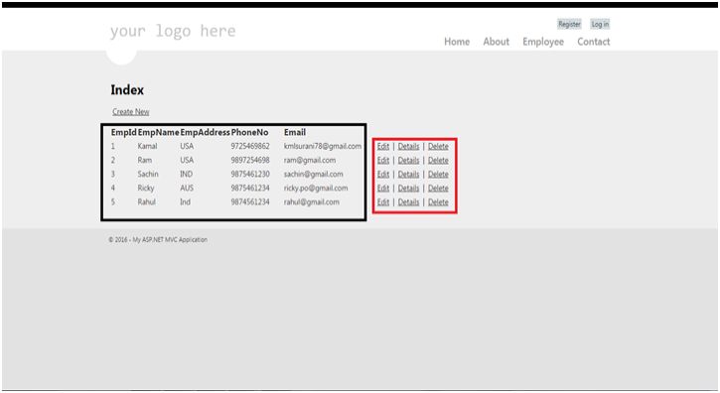The width and height of the screenshot is (720, 393).
Task: Open the About page
Action: coord(496,42)
